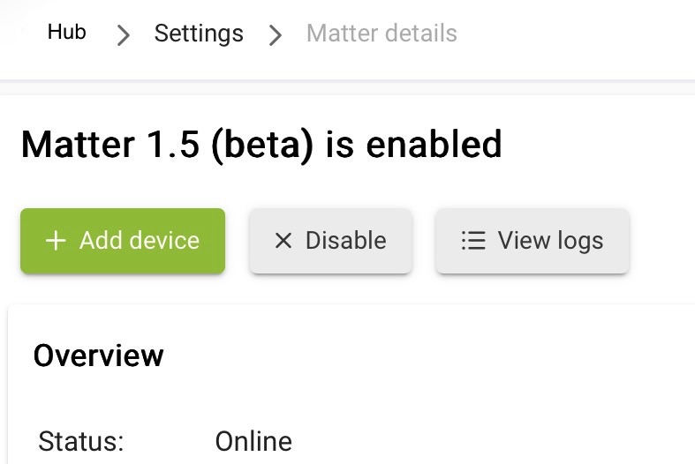Open the Matter logs viewer
Screen dimensions: 695x464
(533, 241)
